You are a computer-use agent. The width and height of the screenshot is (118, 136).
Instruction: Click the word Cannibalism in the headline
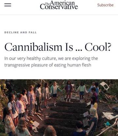33,47
